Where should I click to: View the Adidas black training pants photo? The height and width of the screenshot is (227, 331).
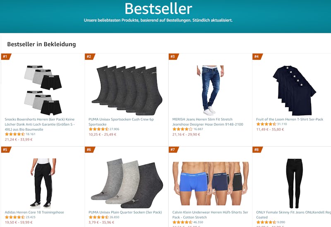[x=43, y=183]
